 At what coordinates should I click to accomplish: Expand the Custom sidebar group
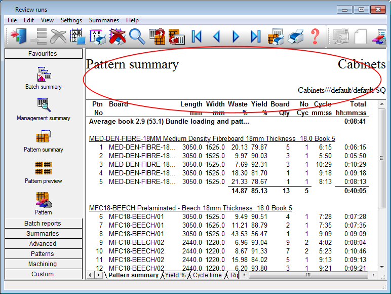coord(44,274)
